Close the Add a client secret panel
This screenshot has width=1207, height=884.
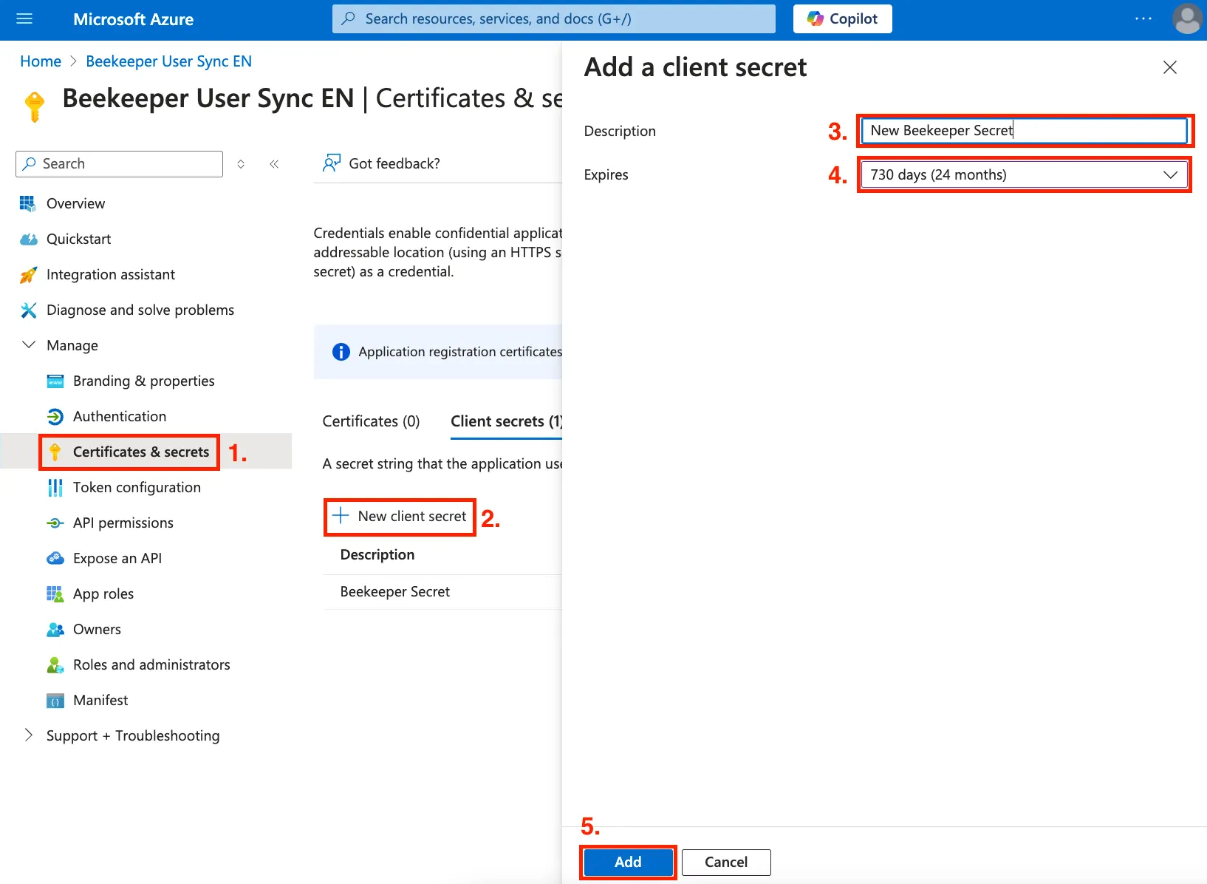[x=1170, y=67]
